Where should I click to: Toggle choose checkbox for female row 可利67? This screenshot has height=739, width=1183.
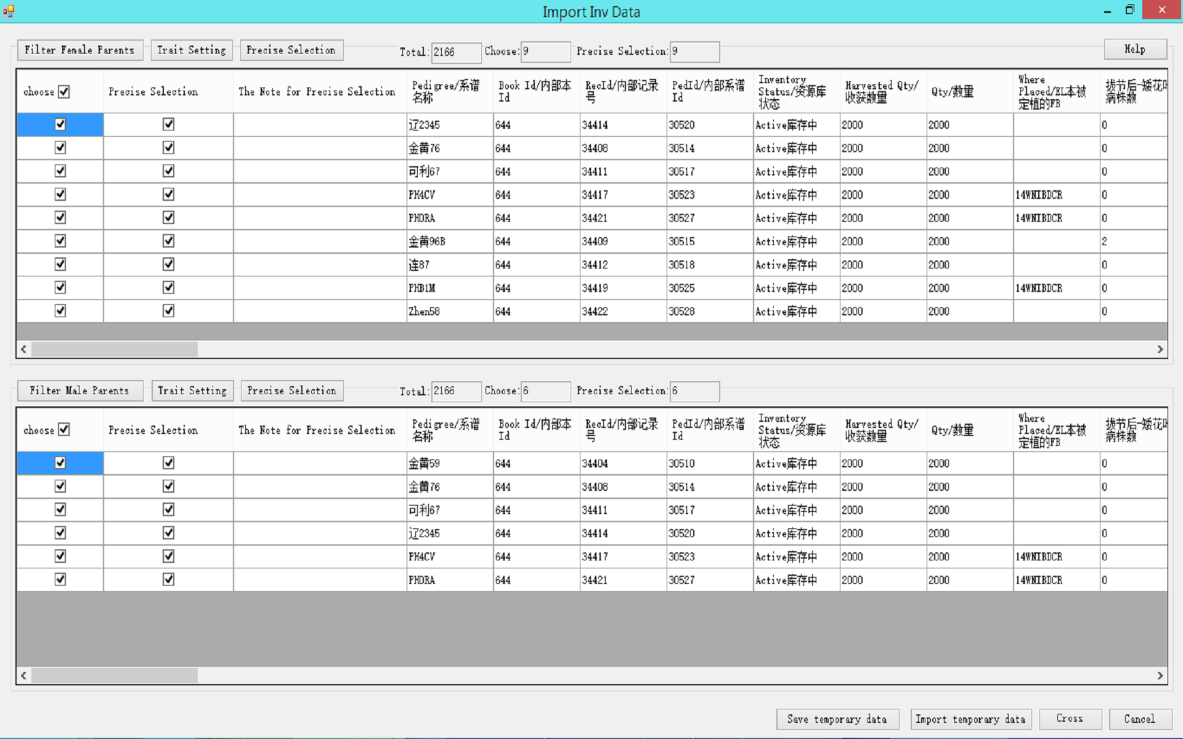(60, 171)
